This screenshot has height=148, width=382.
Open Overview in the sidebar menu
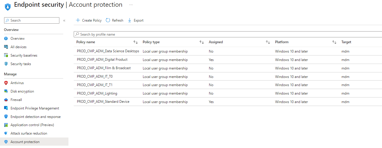(x=18, y=39)
